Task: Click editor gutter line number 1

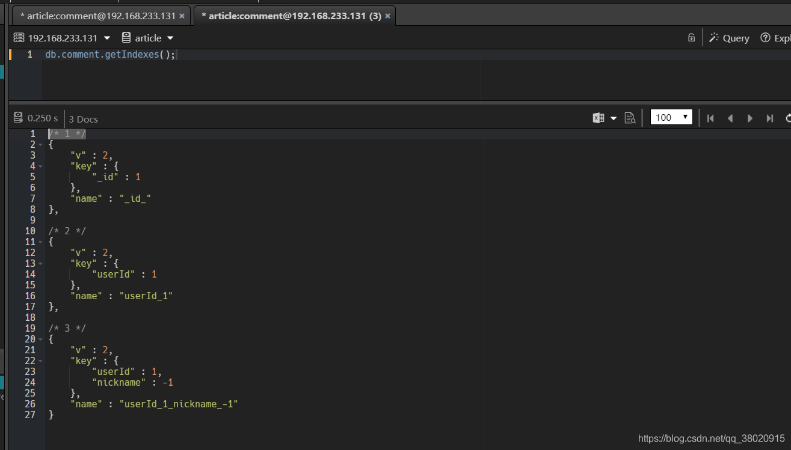Action: click(x=29, y=55)
